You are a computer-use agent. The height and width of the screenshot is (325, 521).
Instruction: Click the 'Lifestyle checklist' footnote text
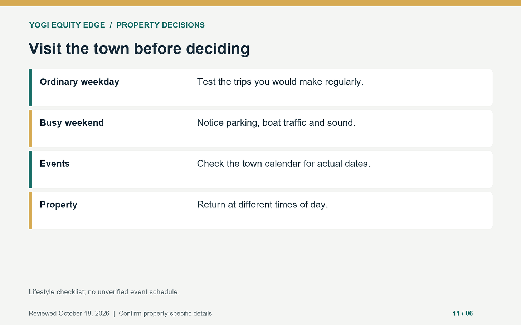[104, 292]
